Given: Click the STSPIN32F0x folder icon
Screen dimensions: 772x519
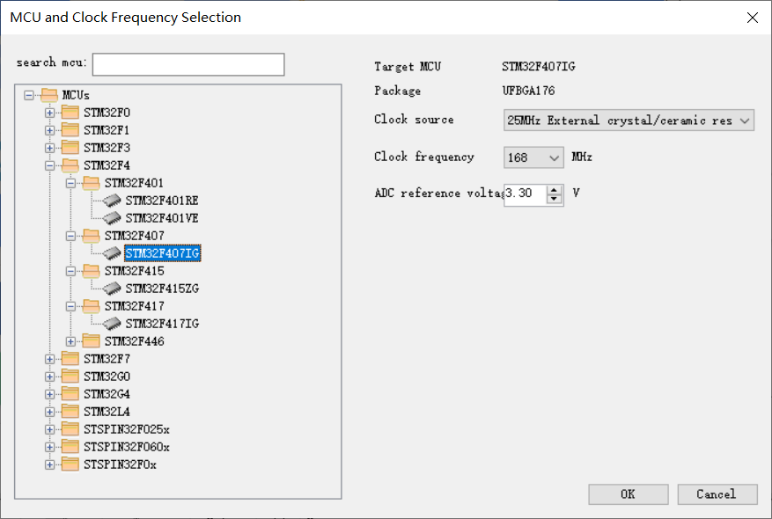Looking at the screenshot, I should coord(70,464).
